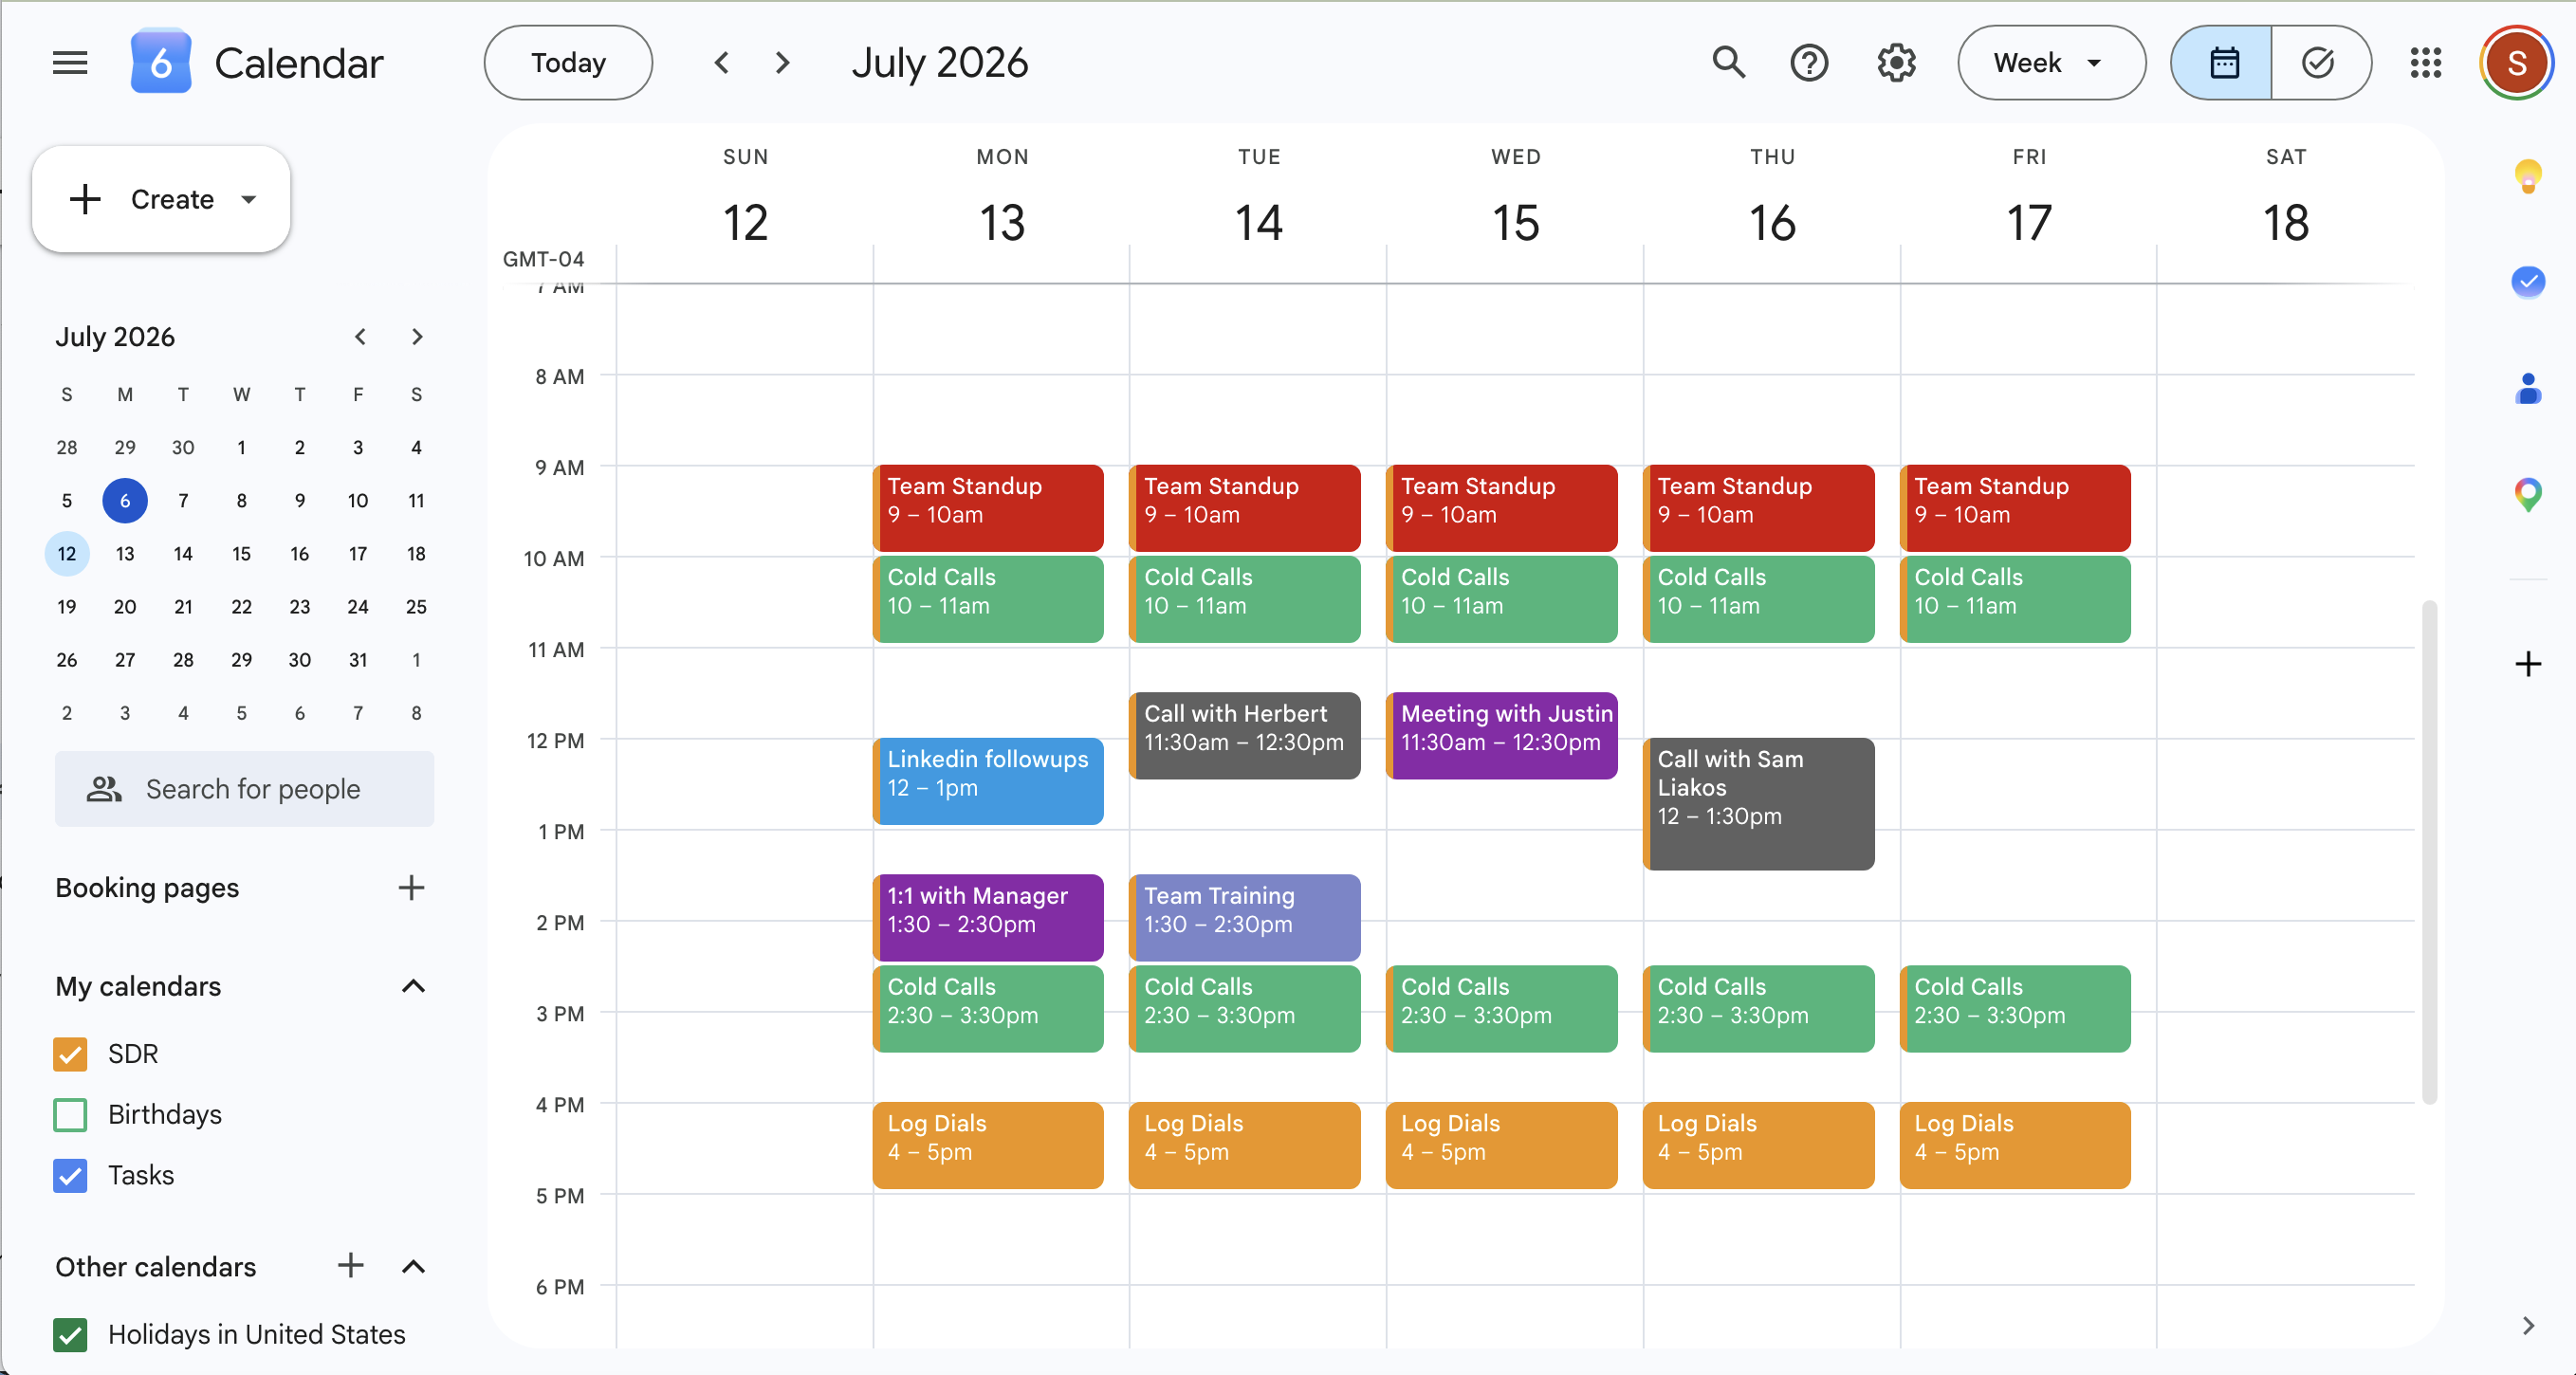Go to previous week arrow in header
The height and width of the screenshot is (1375, 2576).
point(721,63)
